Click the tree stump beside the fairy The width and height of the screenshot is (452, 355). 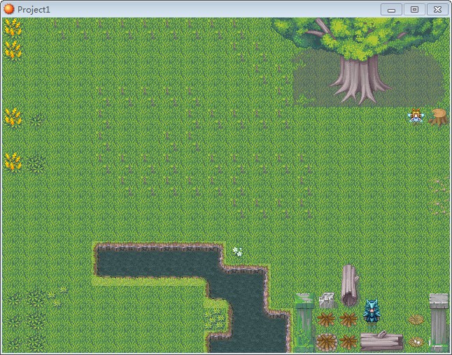tap(438, 117)
